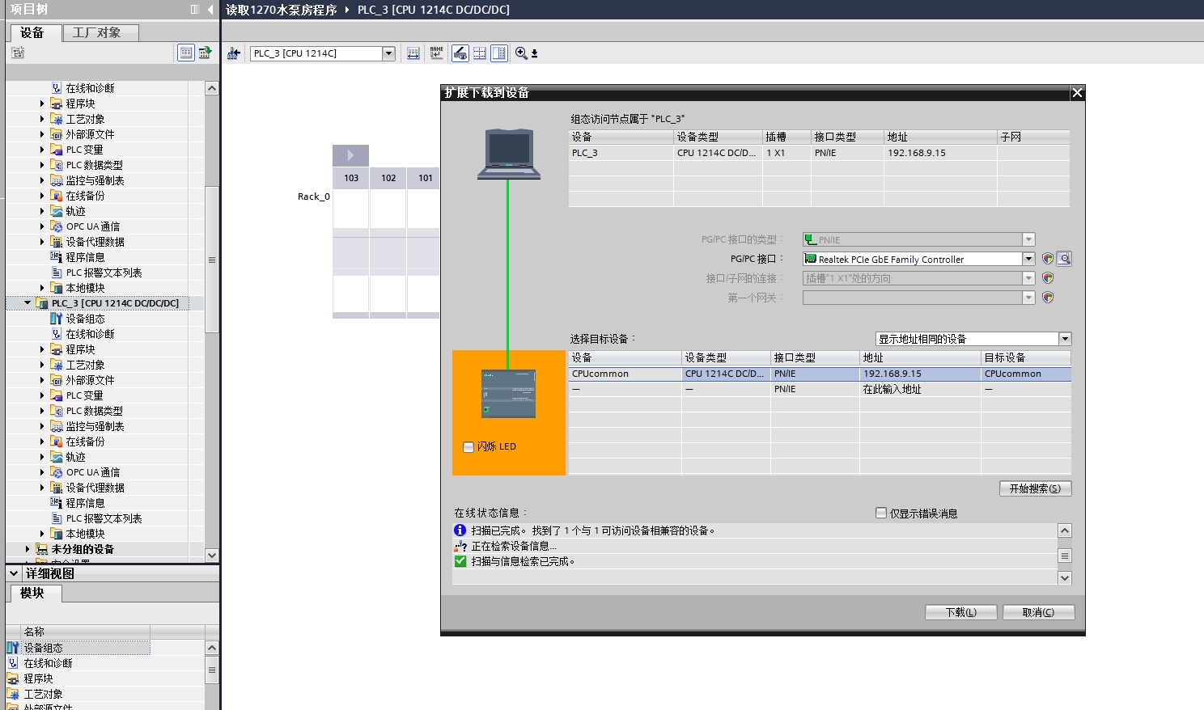1204x710 pixels.
Task: Toggle the page-layout view icon in device toolbar
Action: pyautogui.click(x=499, y=53)
